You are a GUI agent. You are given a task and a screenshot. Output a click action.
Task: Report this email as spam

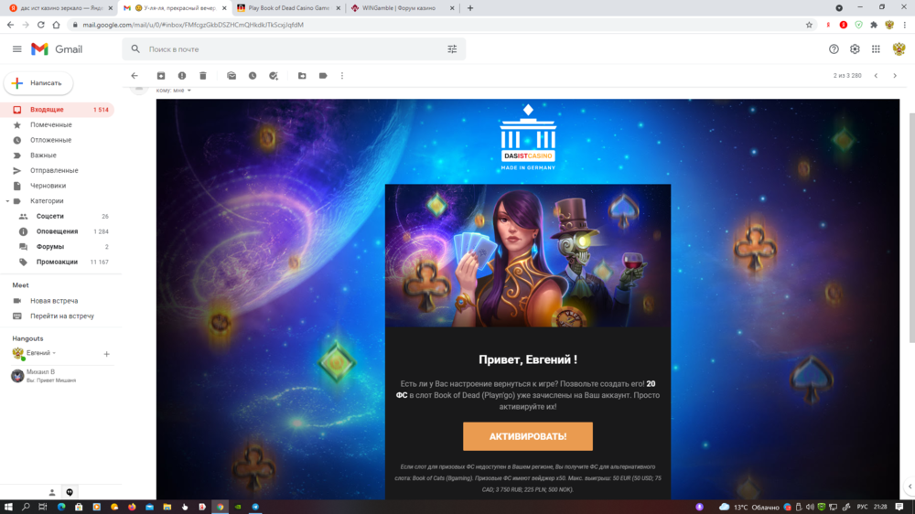point(182,76)
